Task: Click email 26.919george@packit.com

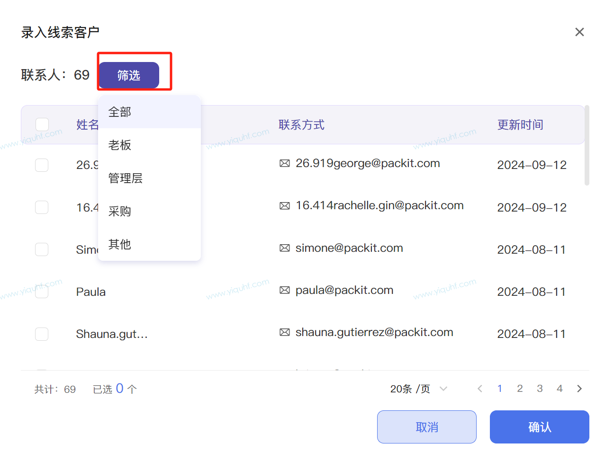Action: click(368, 163)
